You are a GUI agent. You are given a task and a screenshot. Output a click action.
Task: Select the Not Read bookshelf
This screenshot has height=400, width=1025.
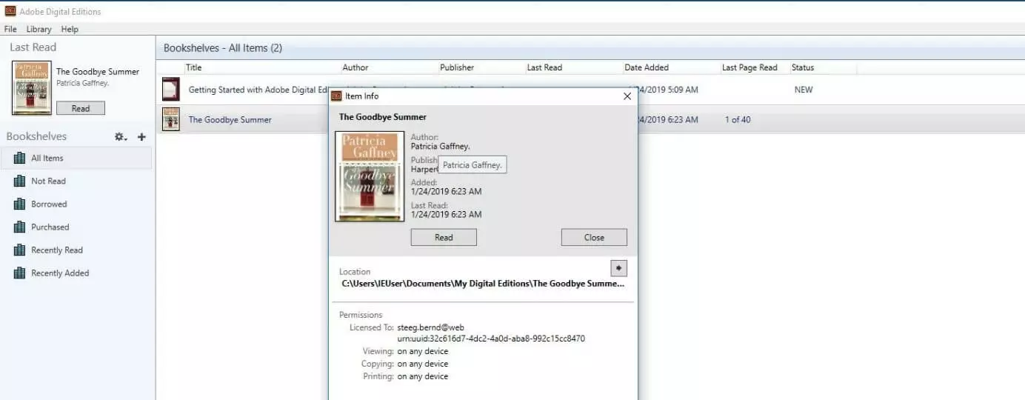point(76,181)
